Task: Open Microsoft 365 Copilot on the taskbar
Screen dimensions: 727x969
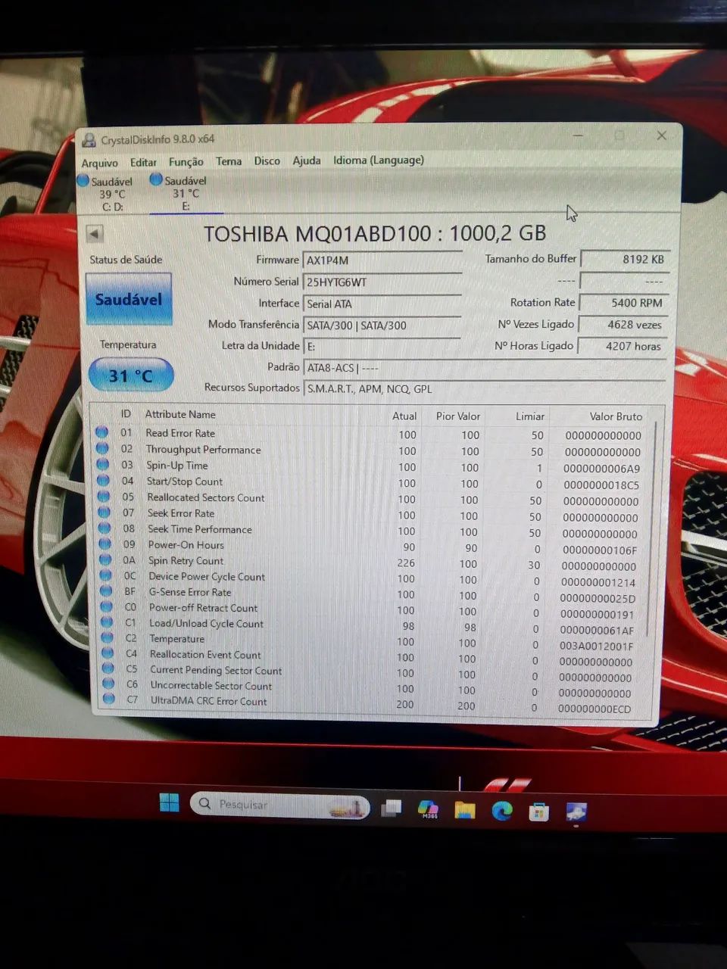Action: click(428, 809)
